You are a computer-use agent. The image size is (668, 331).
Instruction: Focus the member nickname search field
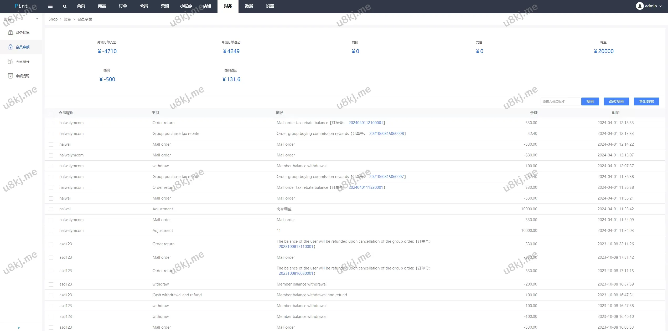coord(560,101)
